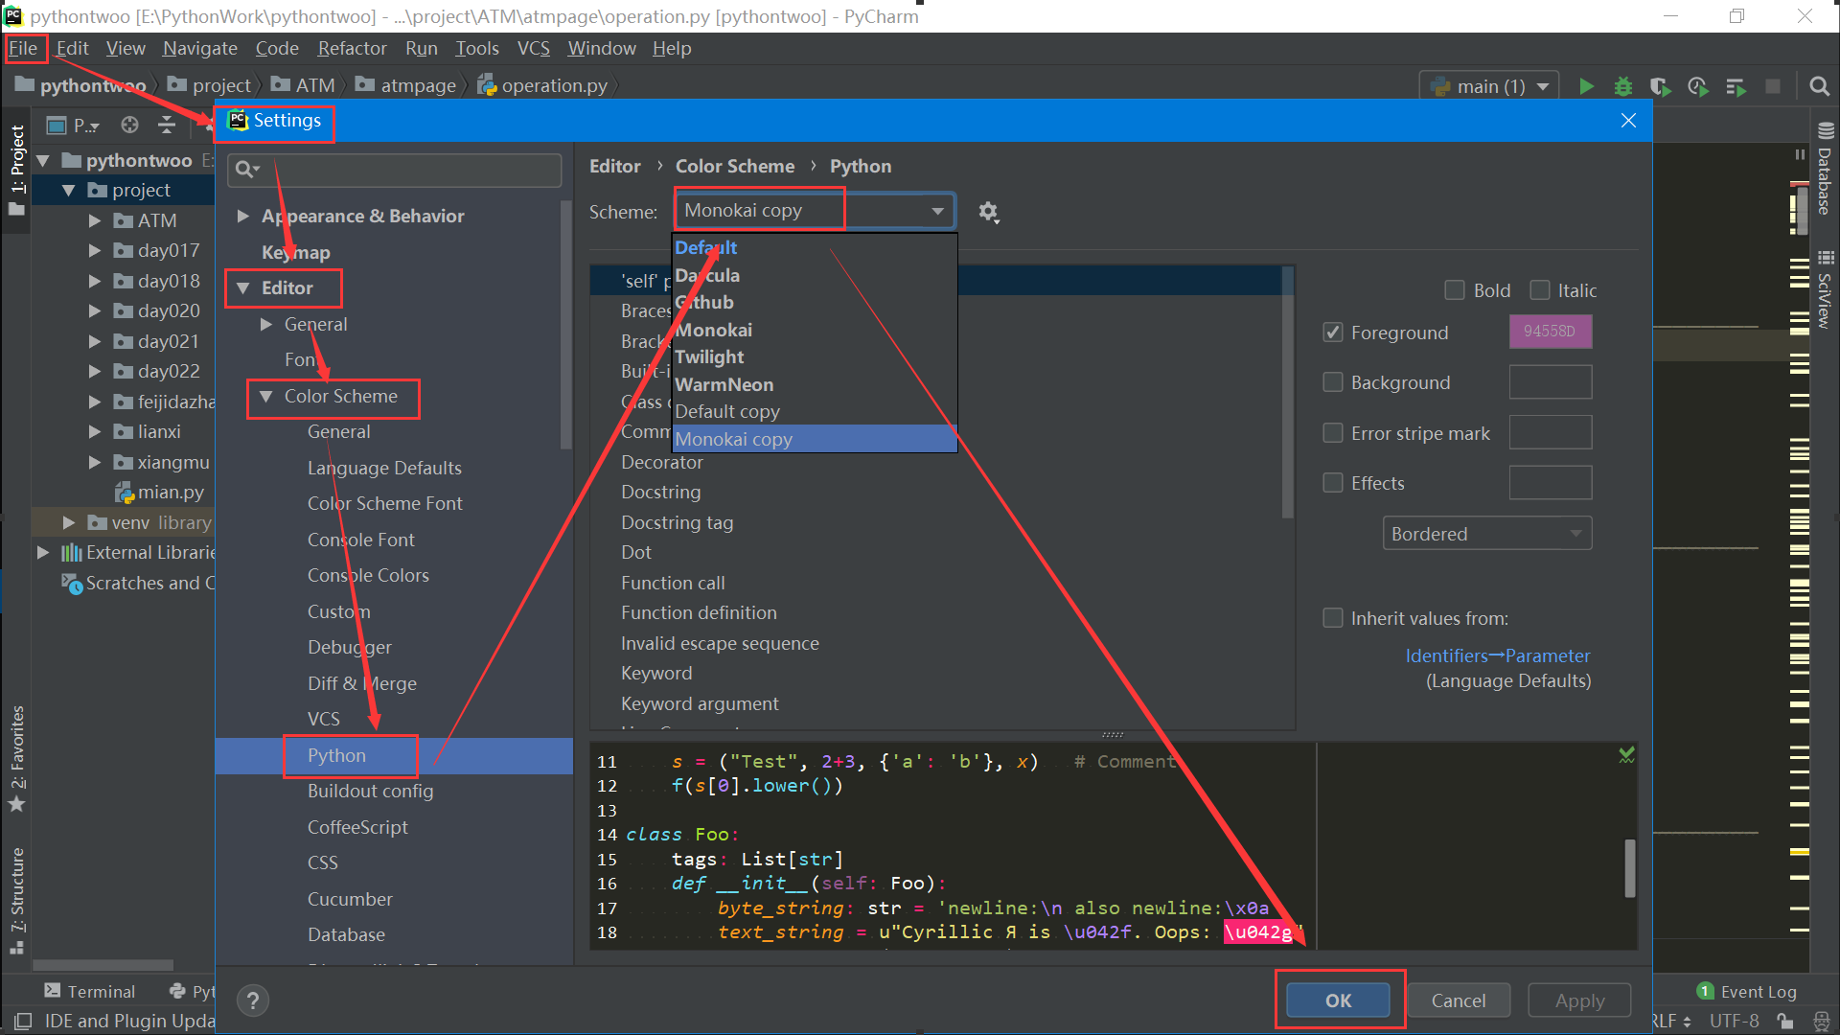Viewport: 1840px width, 1035px height.
Task: Click the collapse-all icon in Project panel
Action: pyautogui.click(x=167, y=125)
